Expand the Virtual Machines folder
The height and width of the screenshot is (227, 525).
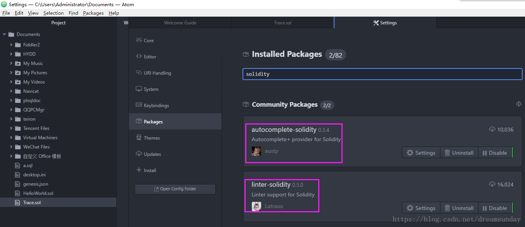[x=11, y=138]
